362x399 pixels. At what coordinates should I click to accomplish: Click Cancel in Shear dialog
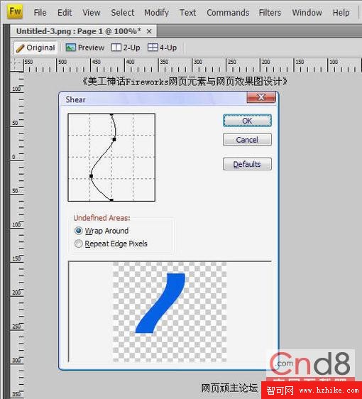(x=247, y=139)
